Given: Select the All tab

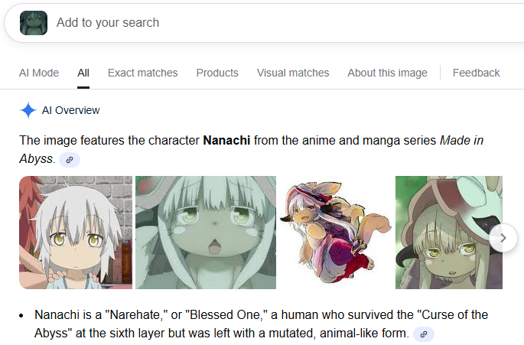Looking at the screenshot, I should 83,73.
